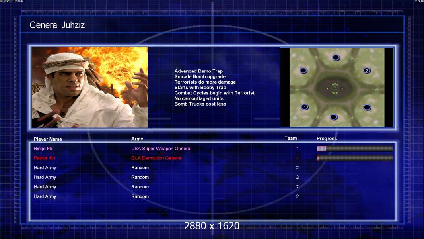Click the 'Terrorists do more damage' line

pyautogui.click(x=205, y=82)
